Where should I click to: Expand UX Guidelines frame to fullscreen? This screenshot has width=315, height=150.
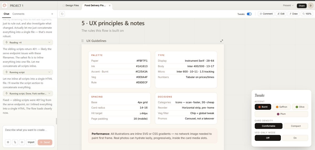(x=221, y=41)
